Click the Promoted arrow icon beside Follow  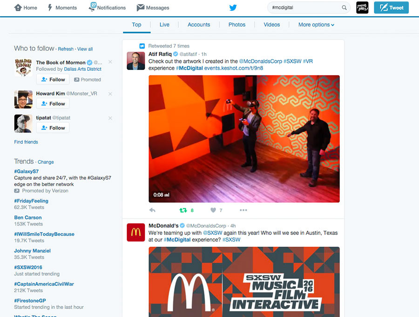click(x=76, y=79)
